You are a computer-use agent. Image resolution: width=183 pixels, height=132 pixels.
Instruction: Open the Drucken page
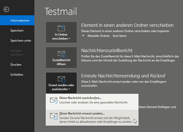coord(16,65)
